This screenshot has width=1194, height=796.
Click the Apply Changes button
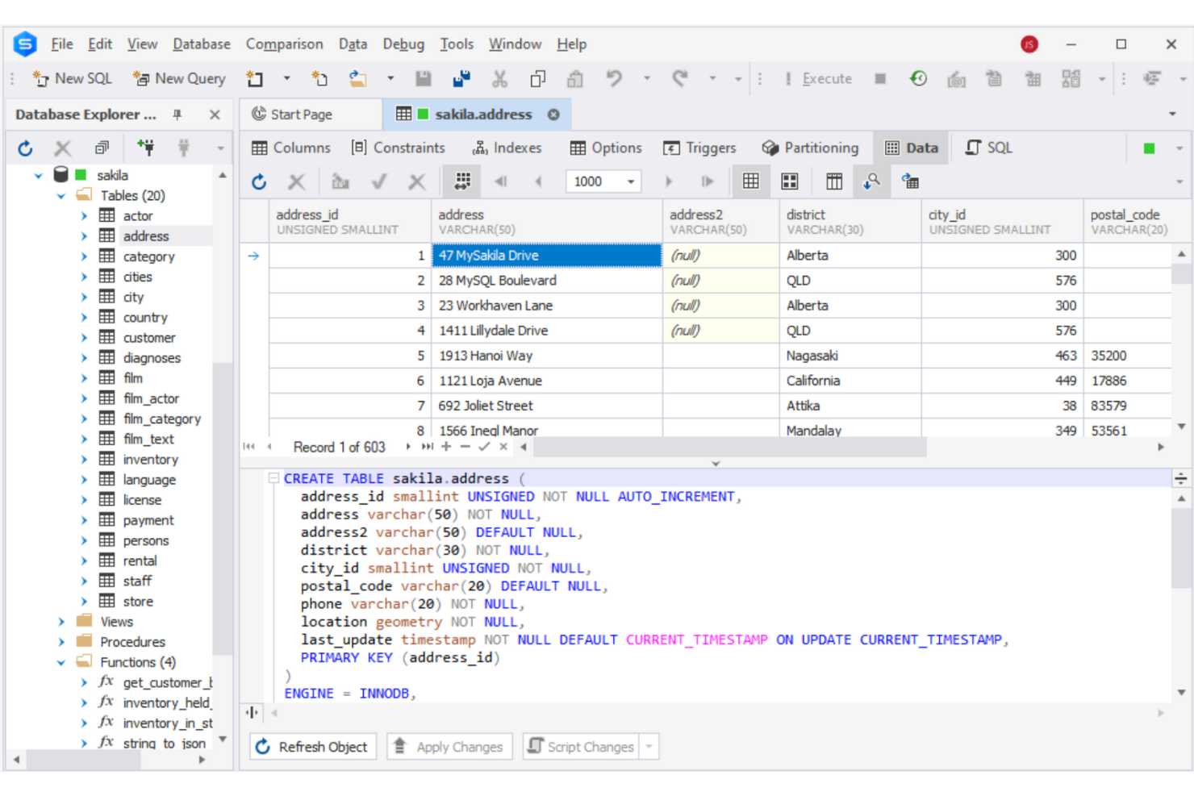pos(449,746)
